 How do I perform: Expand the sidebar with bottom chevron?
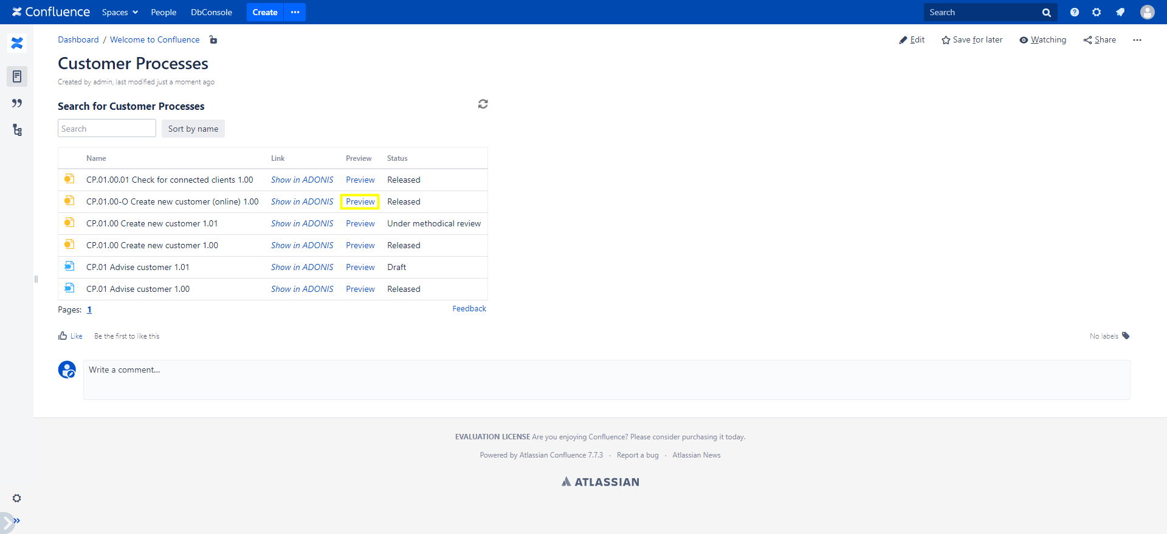click(16, 521)
